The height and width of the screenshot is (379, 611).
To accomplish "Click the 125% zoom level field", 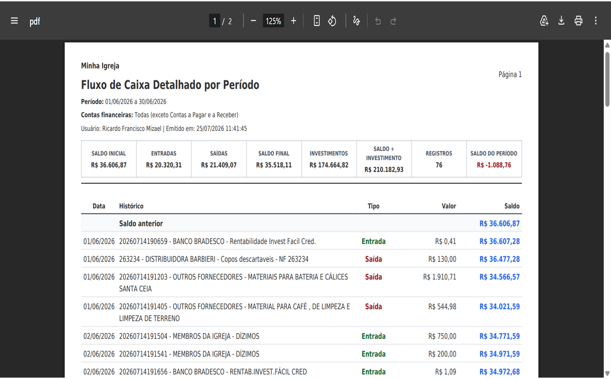I will 273,21.
